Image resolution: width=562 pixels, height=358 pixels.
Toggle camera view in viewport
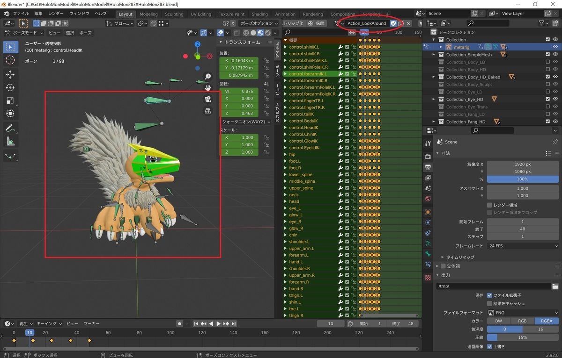click(208, 99)
